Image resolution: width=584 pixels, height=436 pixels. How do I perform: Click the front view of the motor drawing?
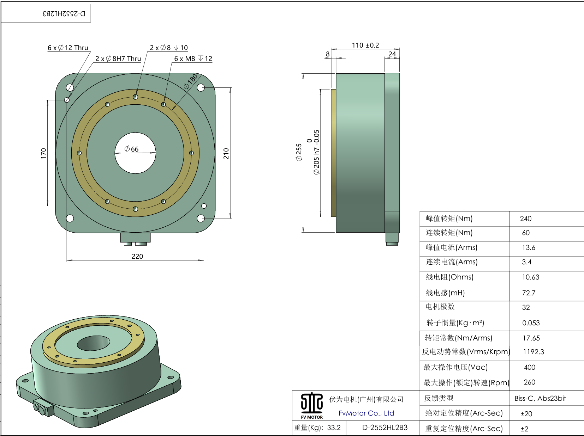[136, 153]
